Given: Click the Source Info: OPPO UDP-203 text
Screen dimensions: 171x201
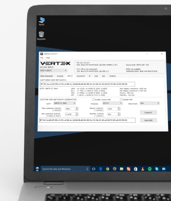Looking at the screenshot, I should 137,65.
